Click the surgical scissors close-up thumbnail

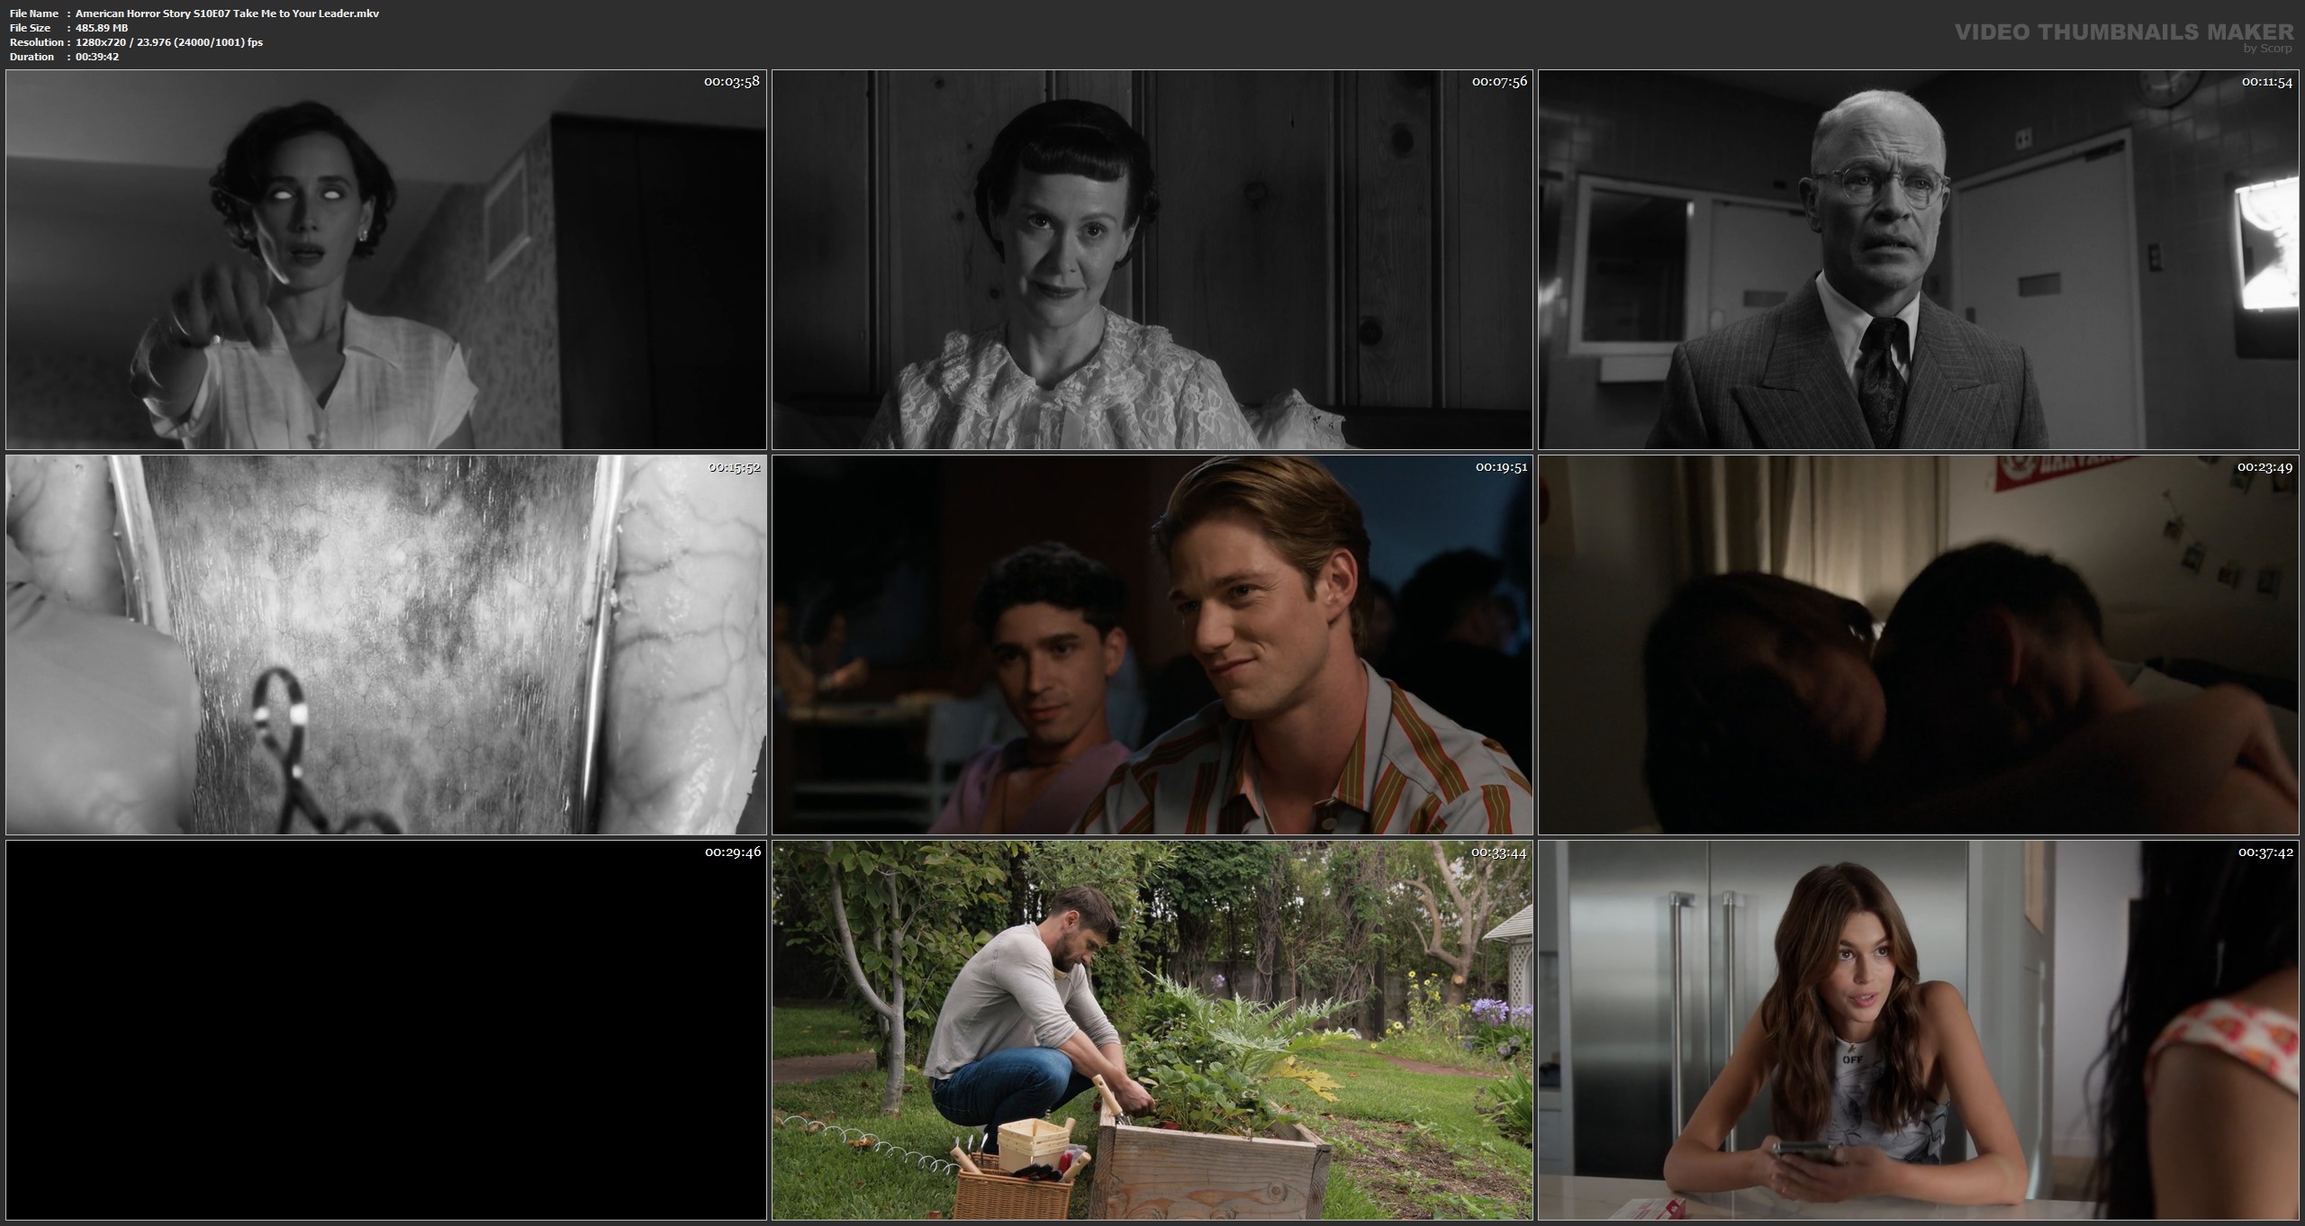pyautogui.click(x=385, y=645)
